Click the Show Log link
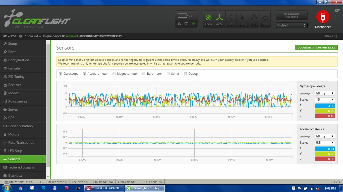Viewport: 343px width, 192px height. coord(330,36)
